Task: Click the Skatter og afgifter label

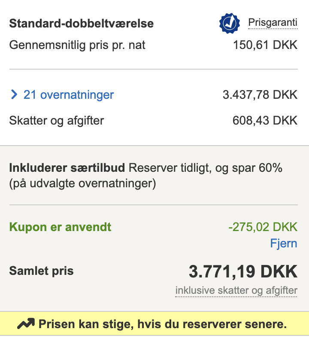Action: [57, 121]
